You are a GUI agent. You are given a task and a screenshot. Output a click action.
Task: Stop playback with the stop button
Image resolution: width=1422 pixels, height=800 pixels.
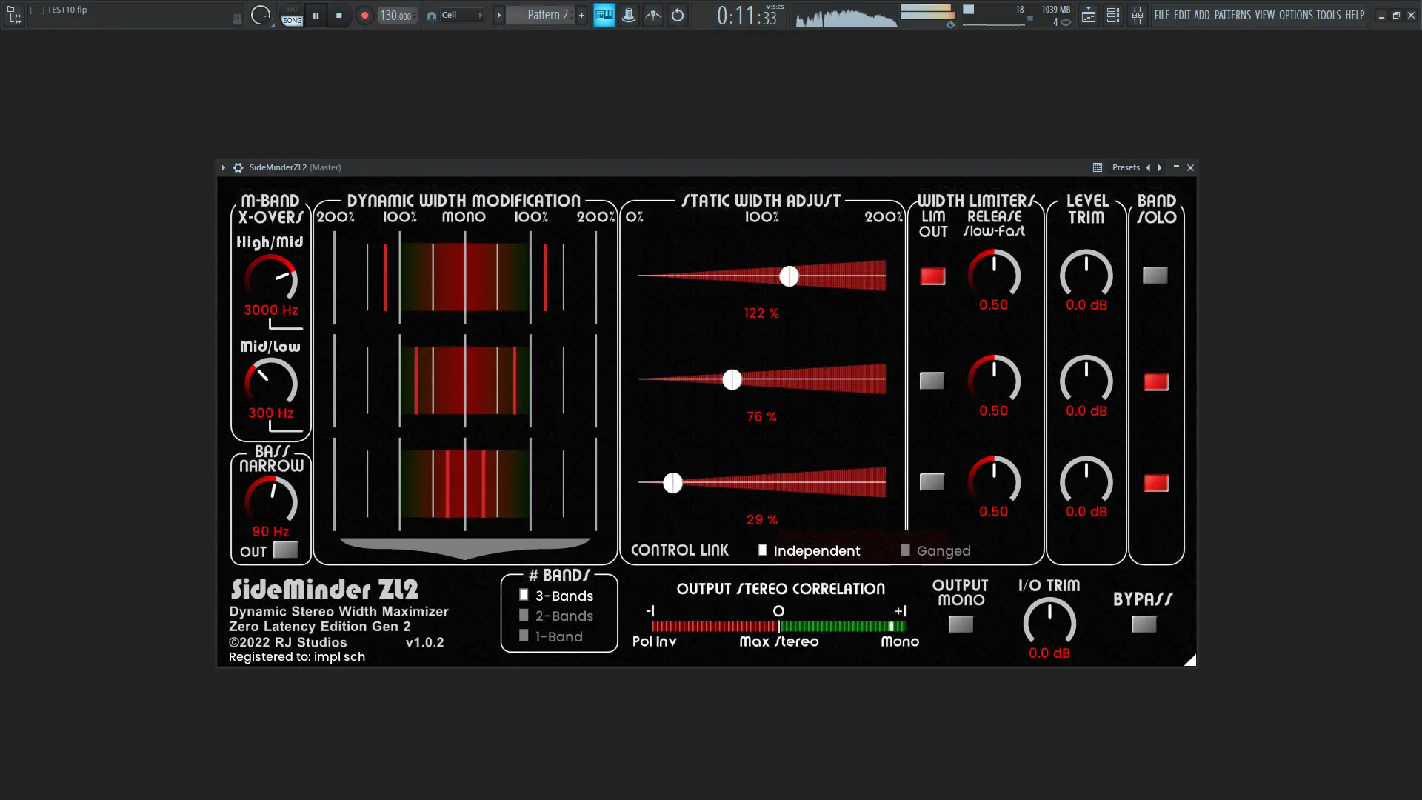pyautogui.click(x=339, y=15)
